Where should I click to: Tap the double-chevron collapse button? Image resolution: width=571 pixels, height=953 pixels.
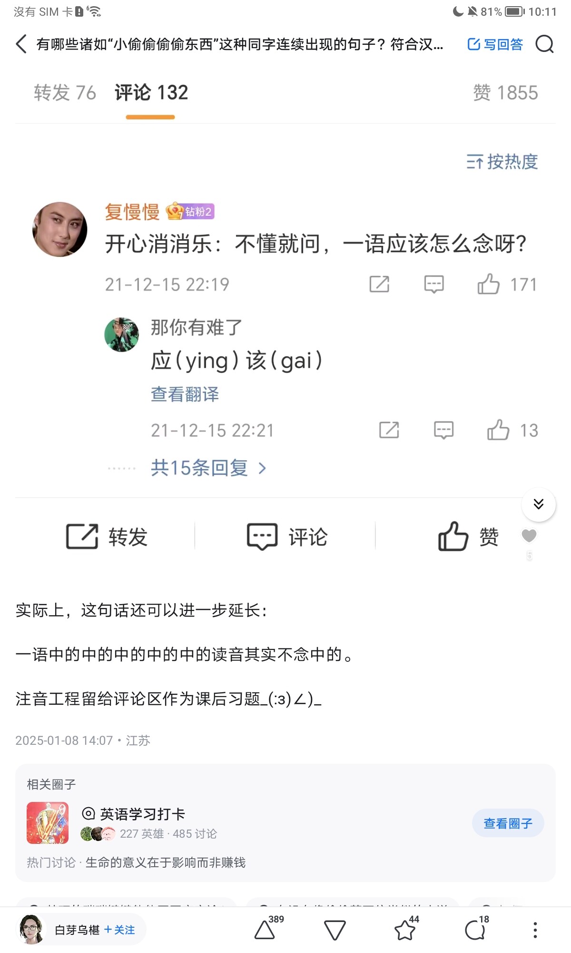click(x=538, y=504)
